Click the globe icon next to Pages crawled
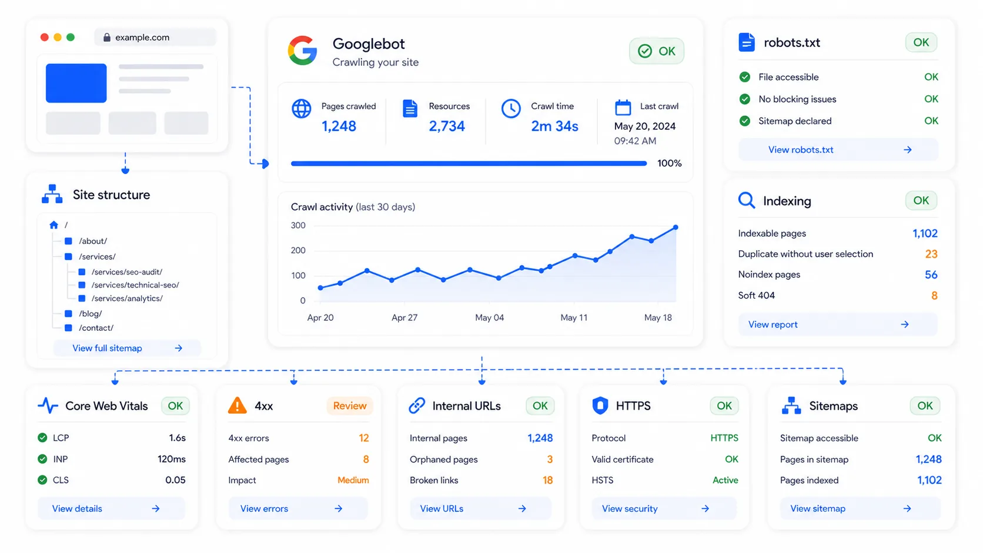 tap(302, 109)
